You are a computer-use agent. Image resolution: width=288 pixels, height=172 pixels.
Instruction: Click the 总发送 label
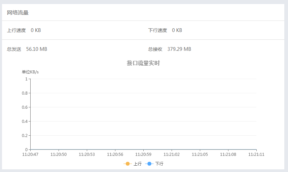coord(14,49)
